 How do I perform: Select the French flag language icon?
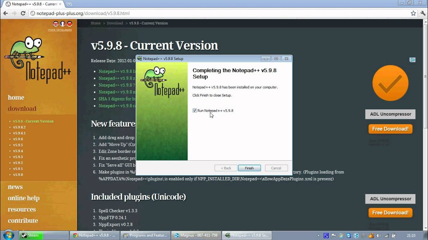coord(63,24)
